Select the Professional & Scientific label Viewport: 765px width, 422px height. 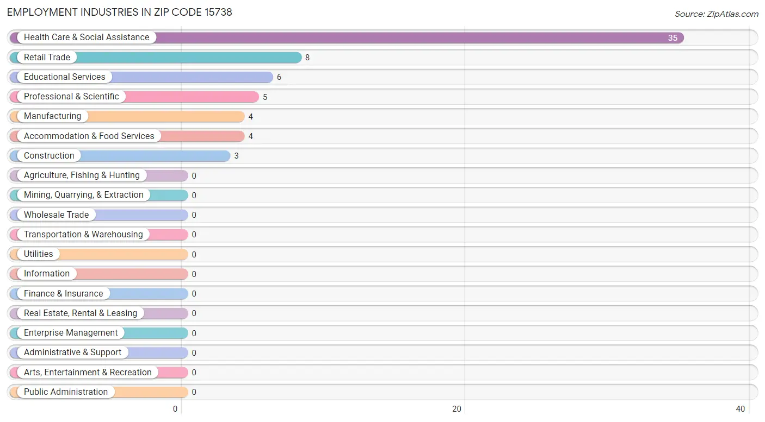pyautogui.click(x=71, y=97)
